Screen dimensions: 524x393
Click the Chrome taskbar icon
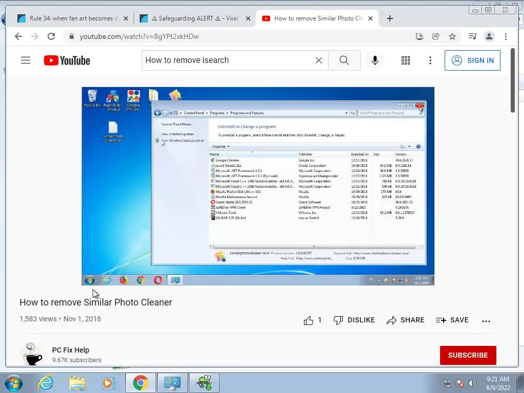click(140, 383)
